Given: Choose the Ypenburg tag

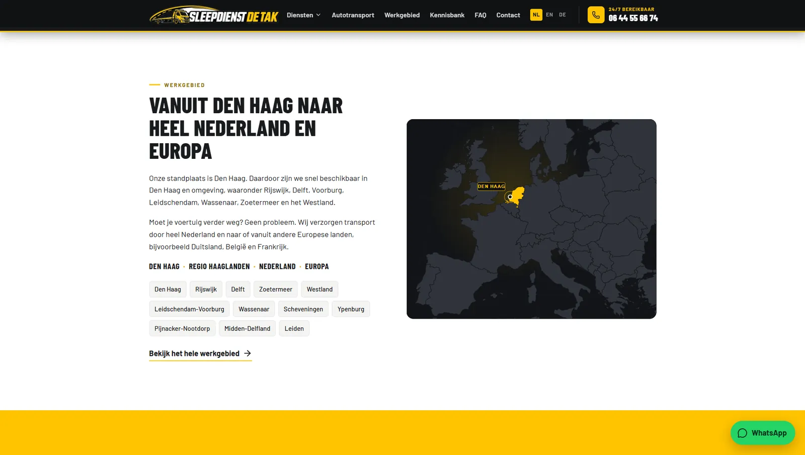Looking at the screenshot, I should [x=351, y=309].
